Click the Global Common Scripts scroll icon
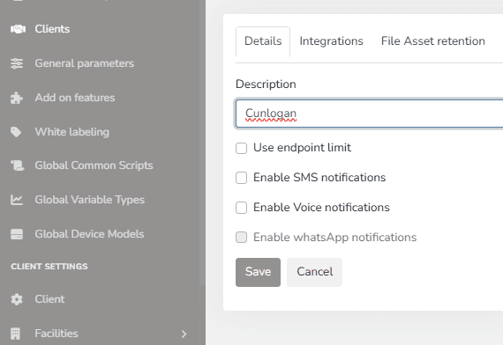This screenshot has width=503, height=345. (x=18, y=165)
